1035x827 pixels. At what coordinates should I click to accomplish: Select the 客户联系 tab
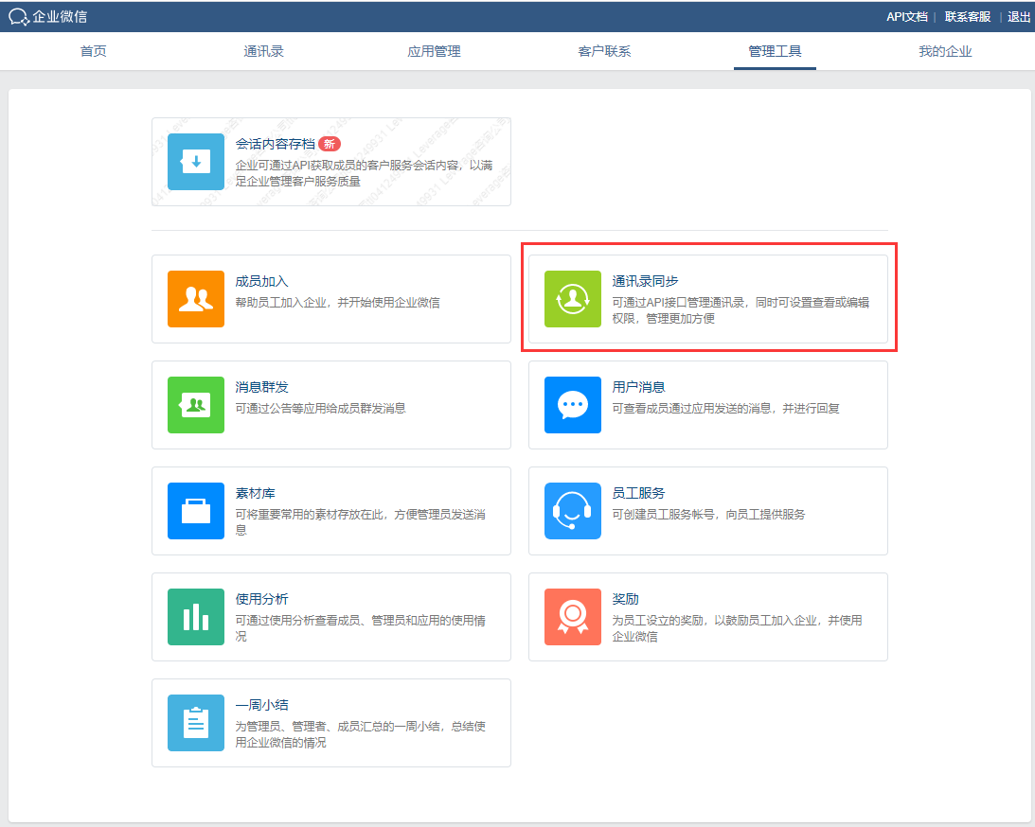(604, 51)
